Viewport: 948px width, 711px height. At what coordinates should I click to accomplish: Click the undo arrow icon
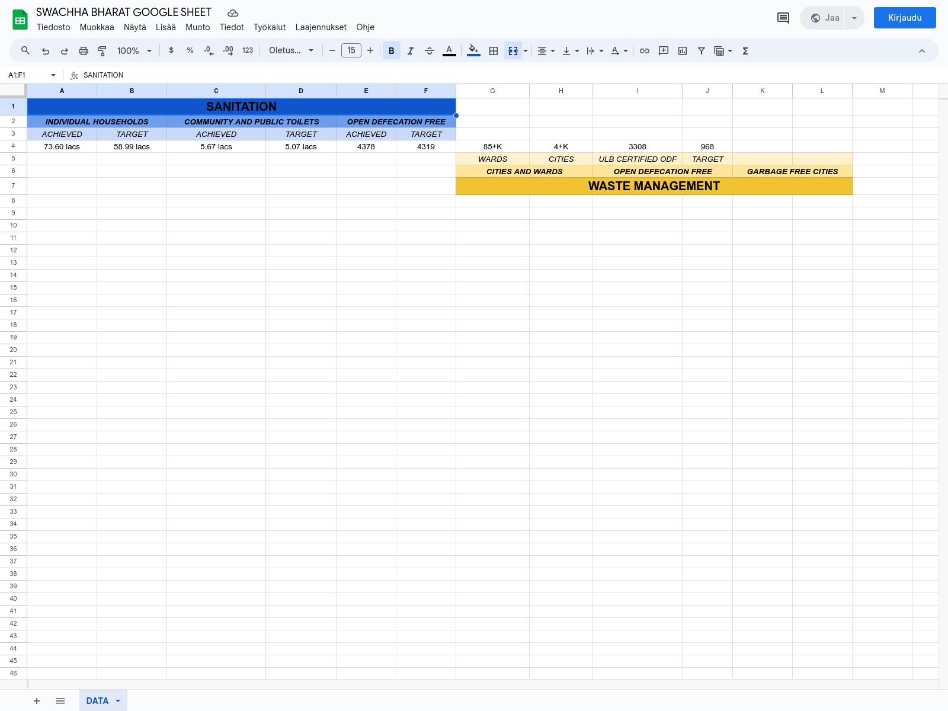(x=46, y=51)
